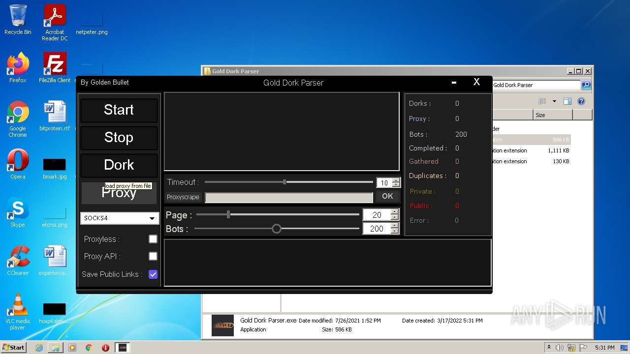This screenshot has height=354, width=630.
Task: Open the Opera desktop shortcut
Action: tap(18, 164)
